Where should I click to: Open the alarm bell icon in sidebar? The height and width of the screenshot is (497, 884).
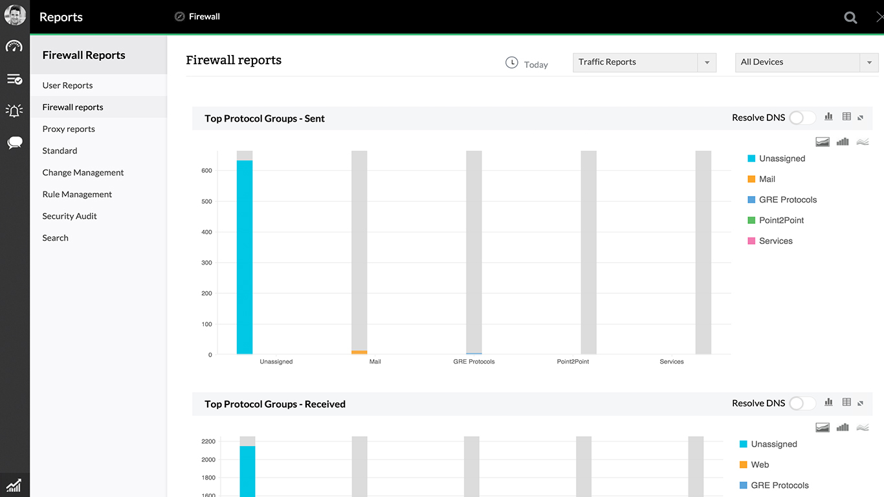(x=14, y=111)
